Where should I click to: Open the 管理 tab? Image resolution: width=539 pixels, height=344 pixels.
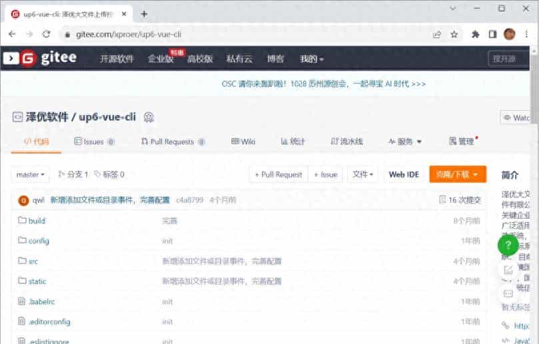click(x=463, y=141)
